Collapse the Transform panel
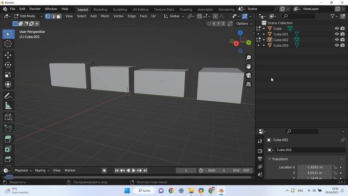 (269, 159)
